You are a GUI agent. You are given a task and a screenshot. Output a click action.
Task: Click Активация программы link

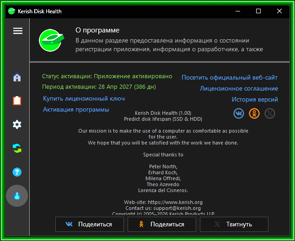(76, 109)
